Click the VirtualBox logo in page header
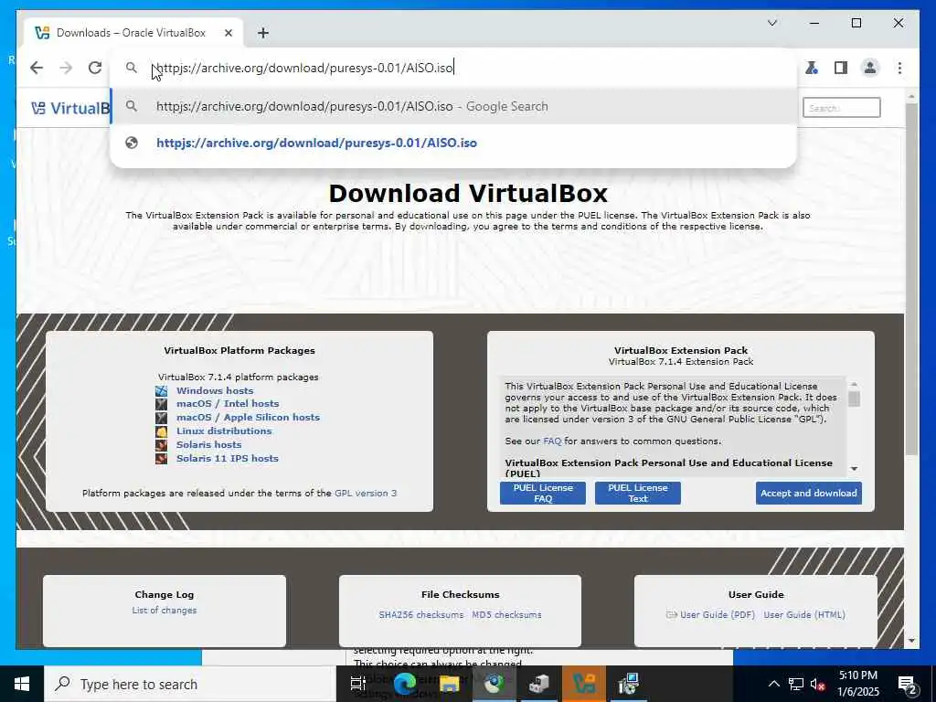This screenshot has width=936, height=702. (70, 108)
